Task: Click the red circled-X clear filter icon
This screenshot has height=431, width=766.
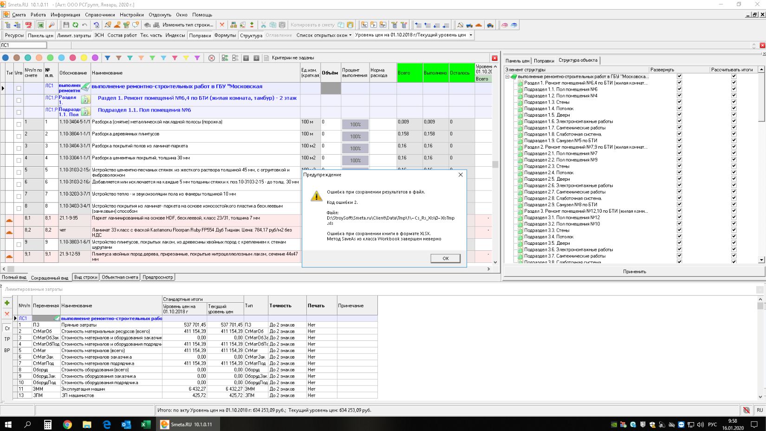Action: [x=212, y=58]
